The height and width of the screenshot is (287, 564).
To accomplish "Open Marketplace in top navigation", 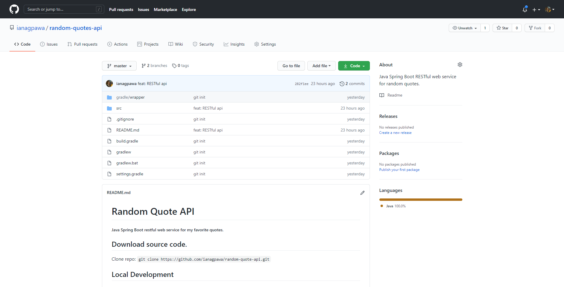I will tap(165, 9).
